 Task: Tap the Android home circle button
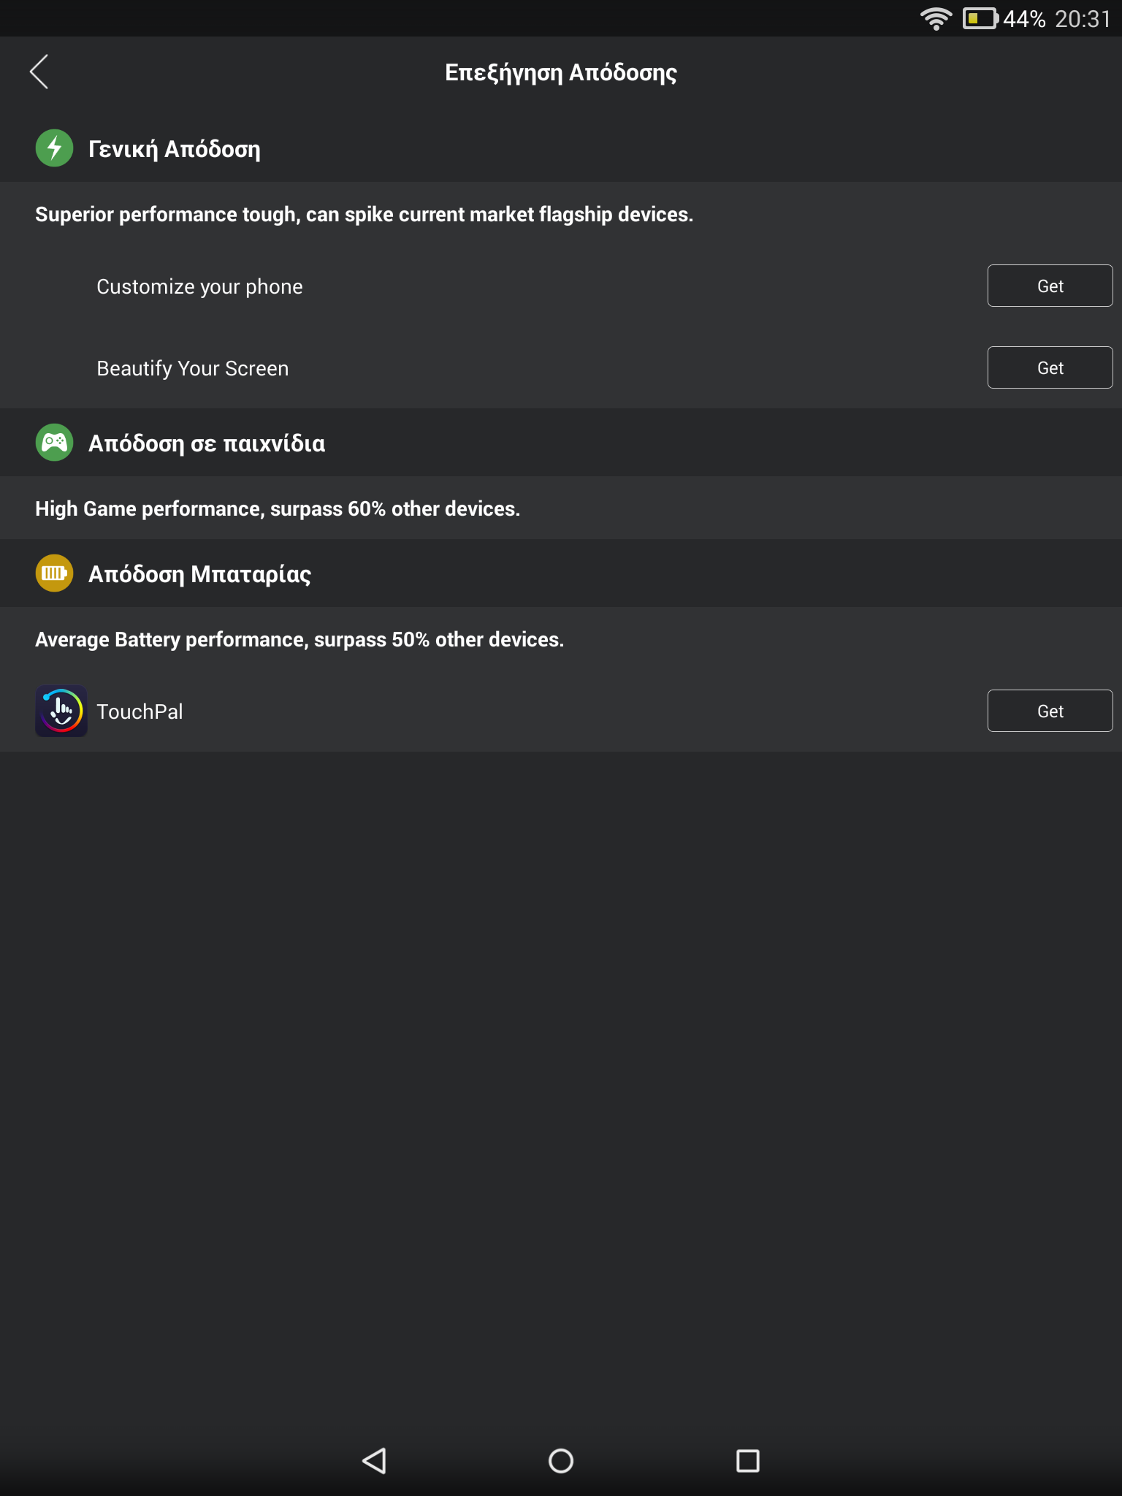(x=561, y=1461)
